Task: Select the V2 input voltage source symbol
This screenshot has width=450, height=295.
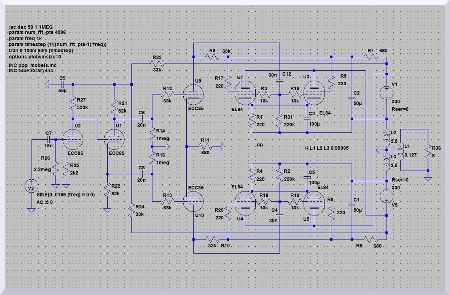Action: point(31,186)
